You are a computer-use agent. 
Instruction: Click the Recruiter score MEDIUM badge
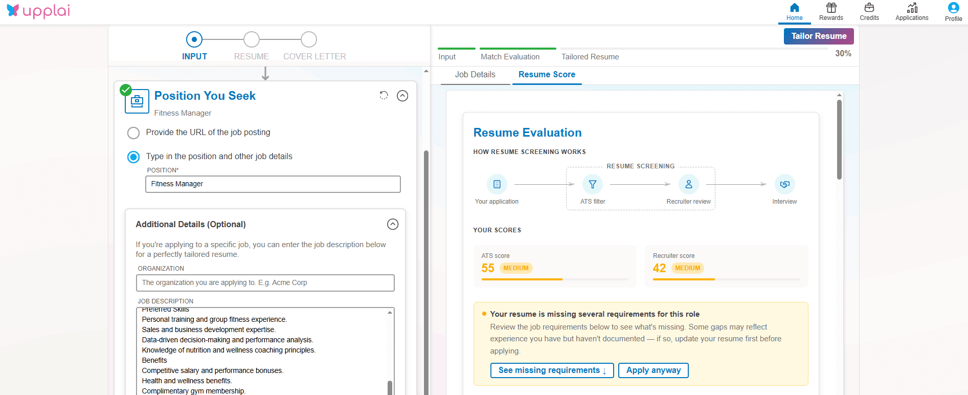click(687, 268)
